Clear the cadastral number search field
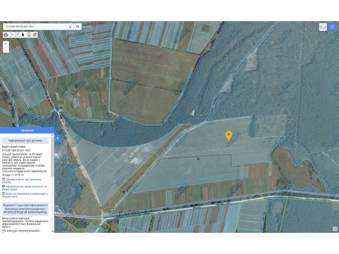The image size is (339, 254). pos(70,27)
